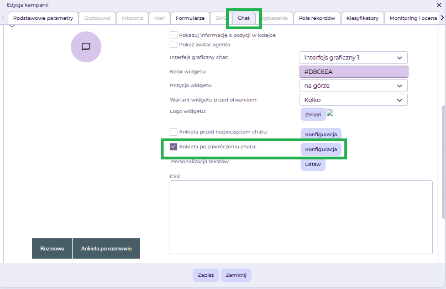
Task: Click the Kolor widgetu #D8C6EA color field
Action: pos(354,72)
